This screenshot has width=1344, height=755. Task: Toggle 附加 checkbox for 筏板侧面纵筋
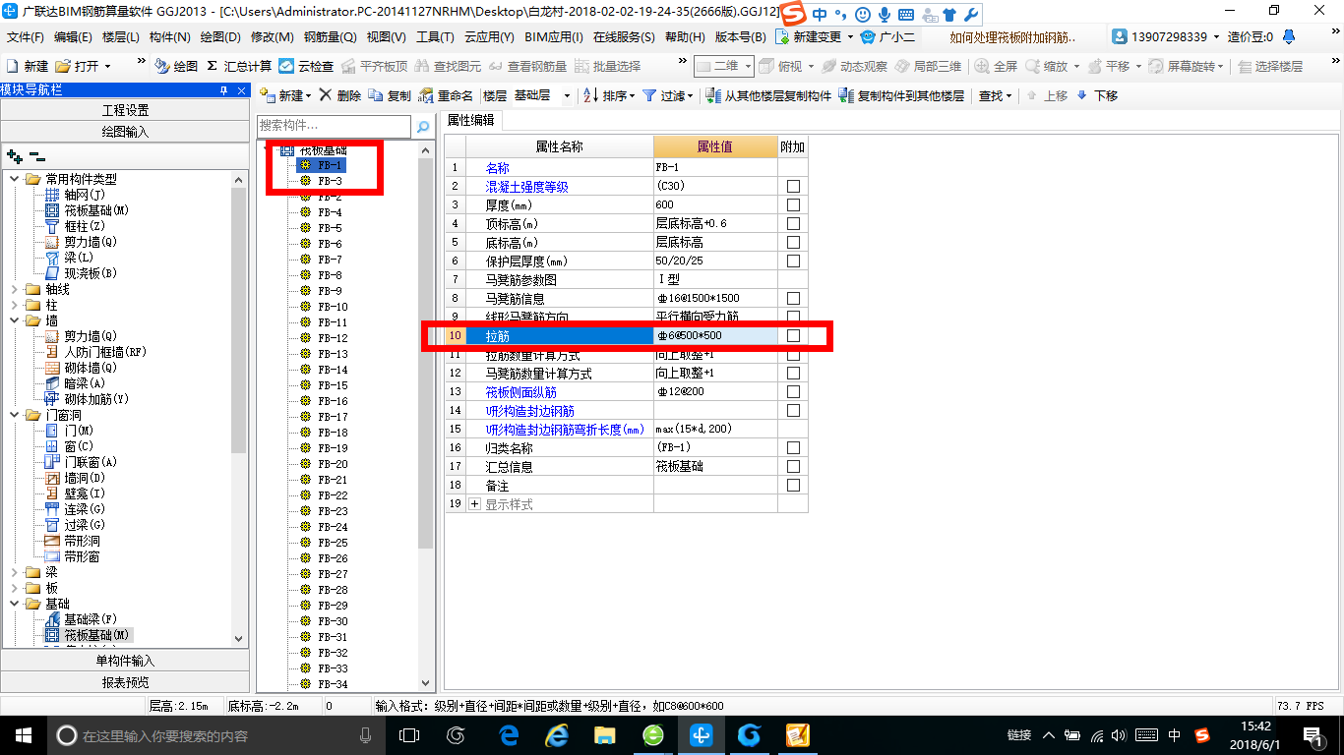click(x=793, y=391)
